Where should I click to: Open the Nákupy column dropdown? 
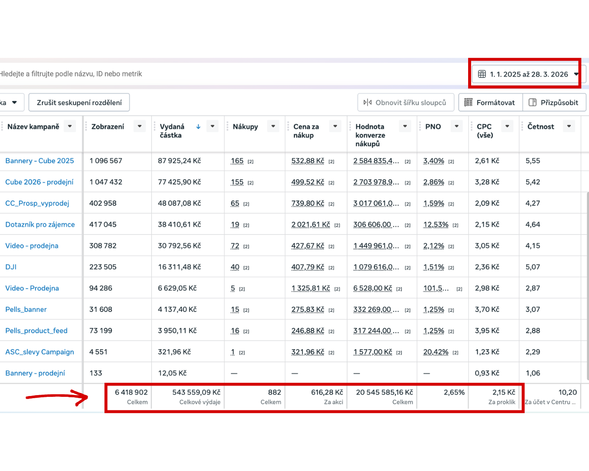click(x=273, y=126)
